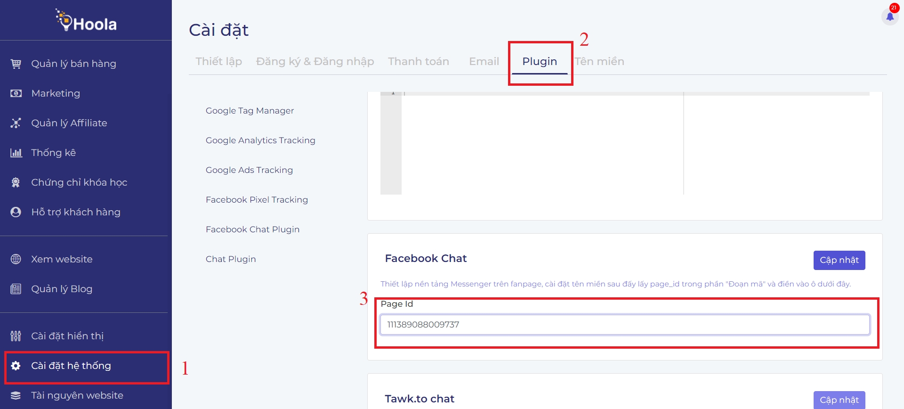
Task: Click the customer support person icon
Action: pyautogui.click(x=16, y=212)
